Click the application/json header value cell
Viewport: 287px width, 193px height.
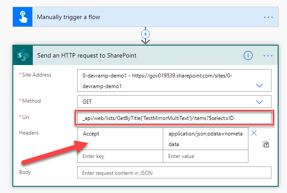coord(205,138)
